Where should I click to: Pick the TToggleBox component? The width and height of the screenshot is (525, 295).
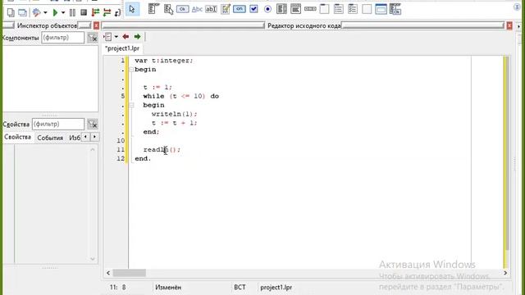tap(240, 9)
